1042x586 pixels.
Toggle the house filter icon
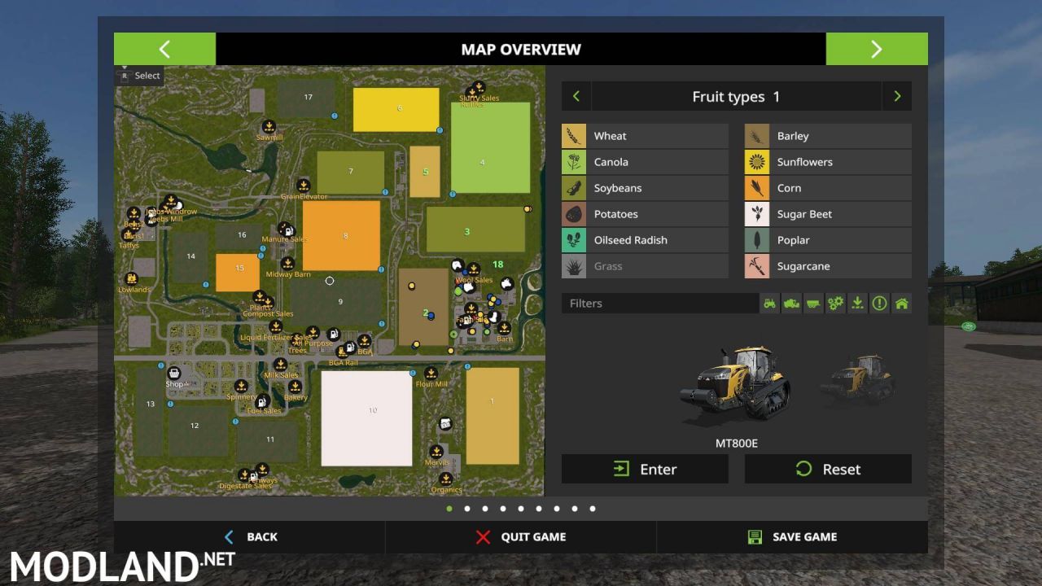pos(901,304)
